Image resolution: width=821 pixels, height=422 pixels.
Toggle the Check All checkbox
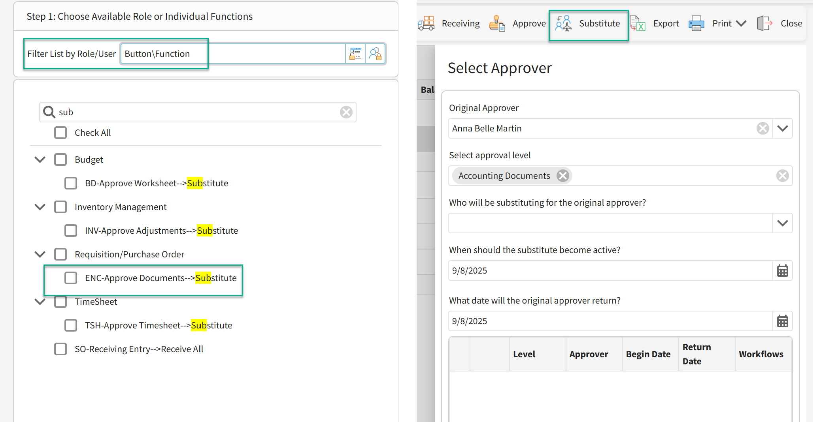[x=60, y=133]
